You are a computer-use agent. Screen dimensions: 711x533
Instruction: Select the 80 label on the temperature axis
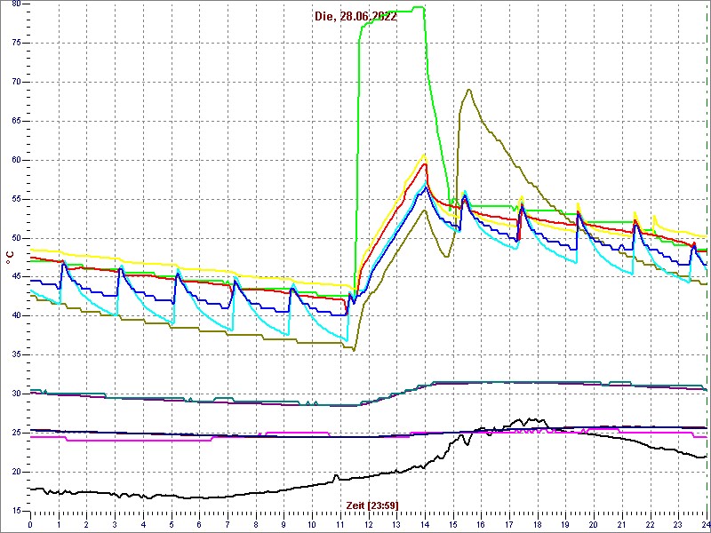(x=16, y=4)
